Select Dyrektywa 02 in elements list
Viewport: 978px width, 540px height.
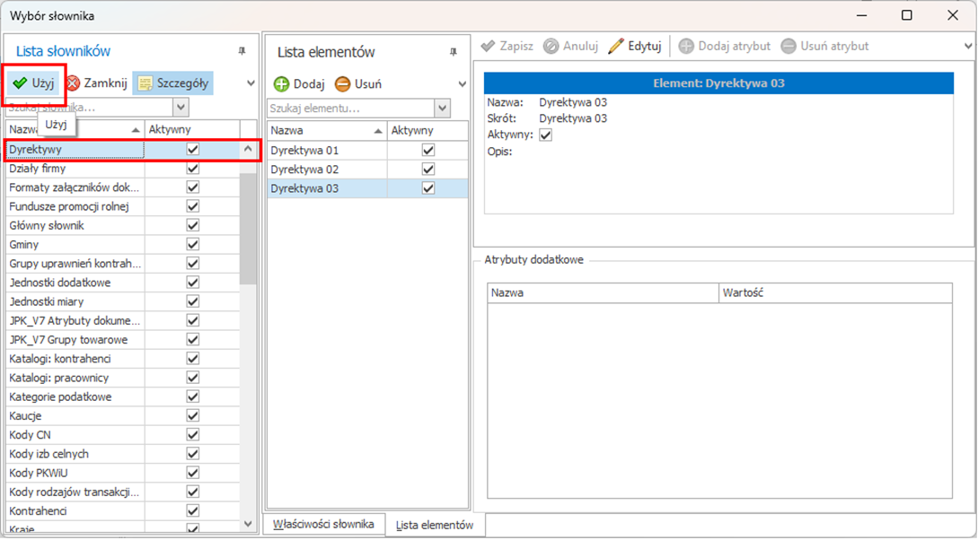tap(305, 170)
